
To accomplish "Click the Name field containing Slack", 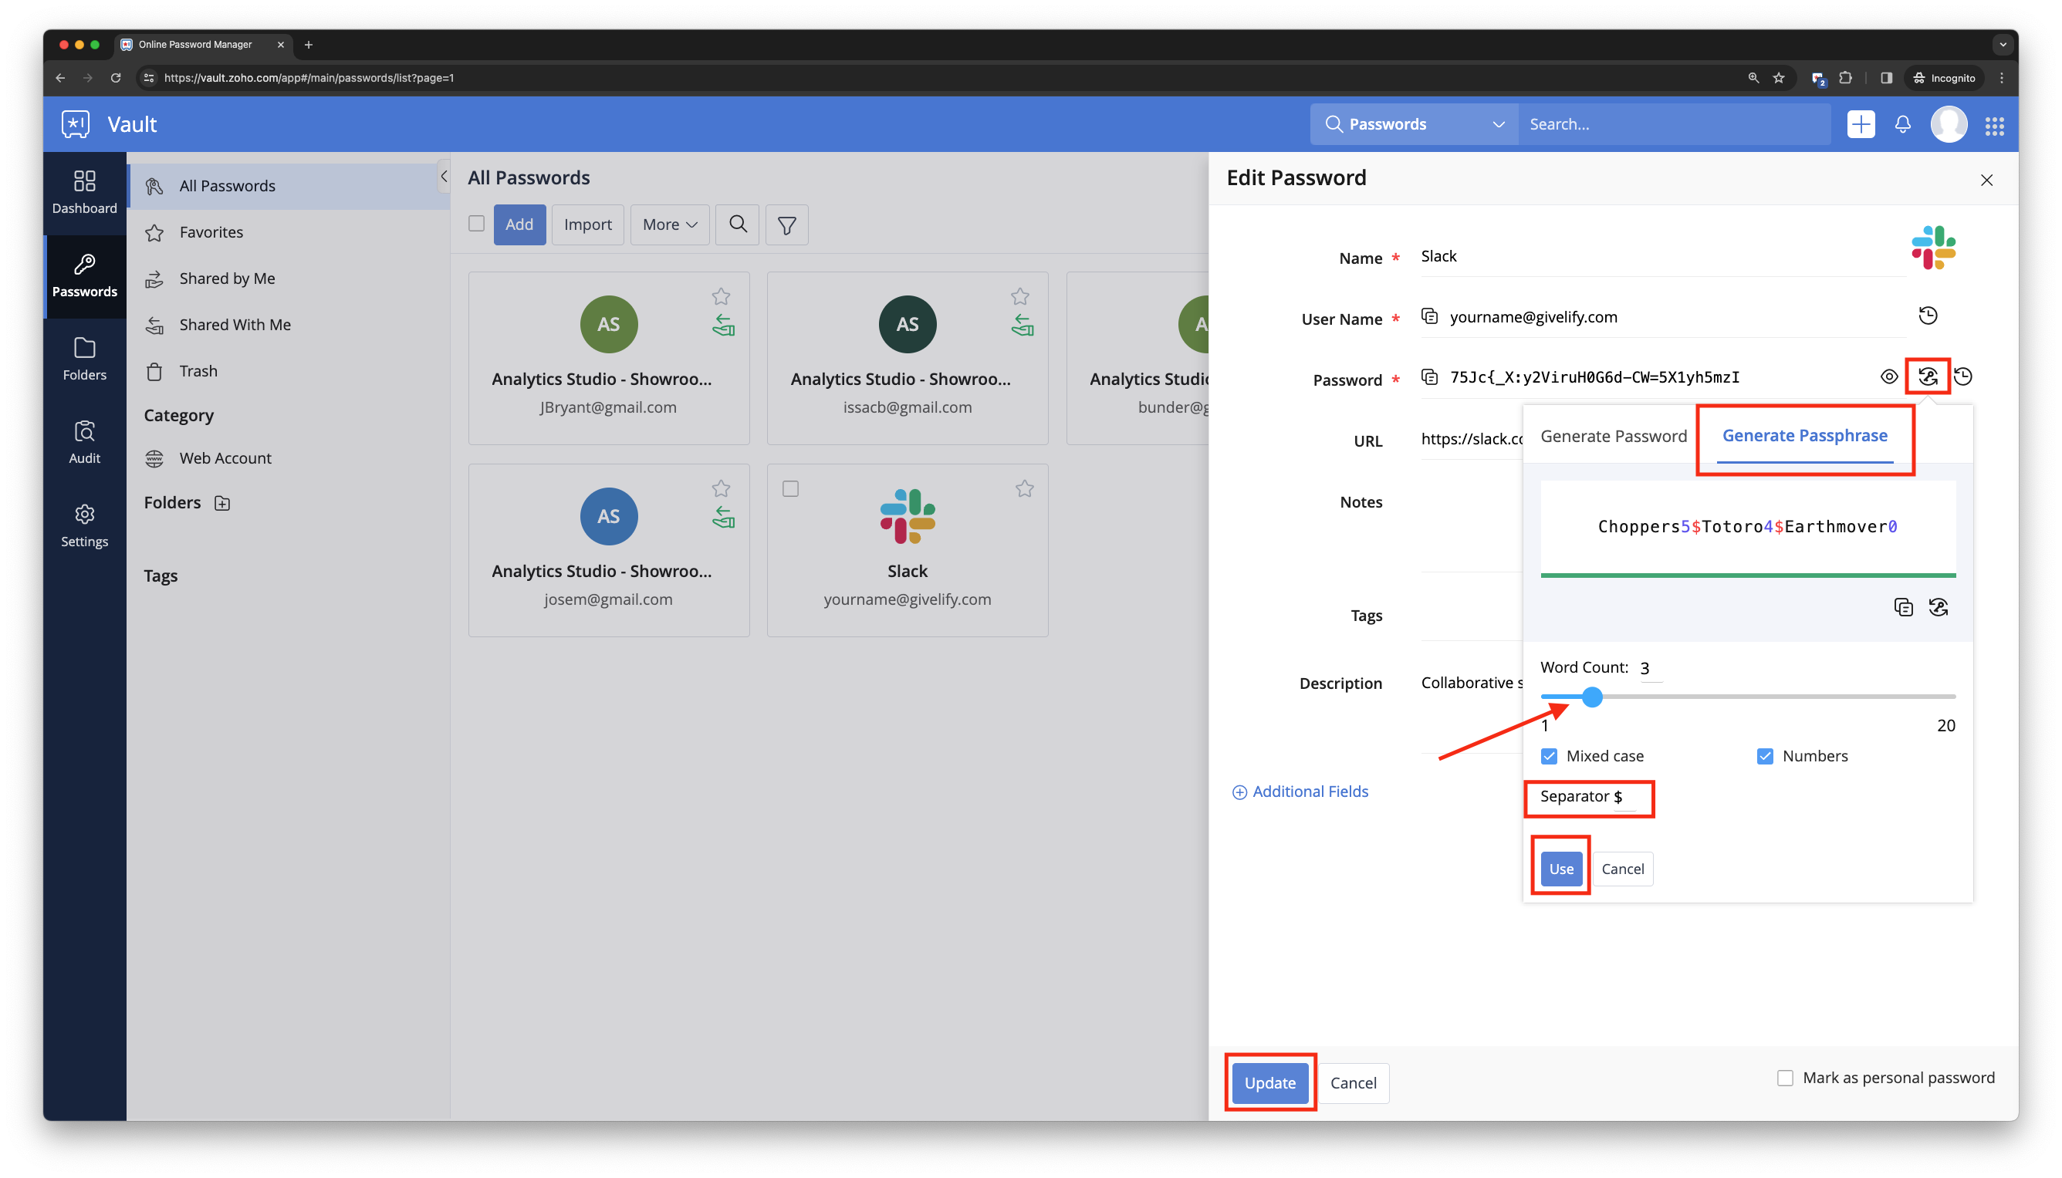I will click(1661, 255).
